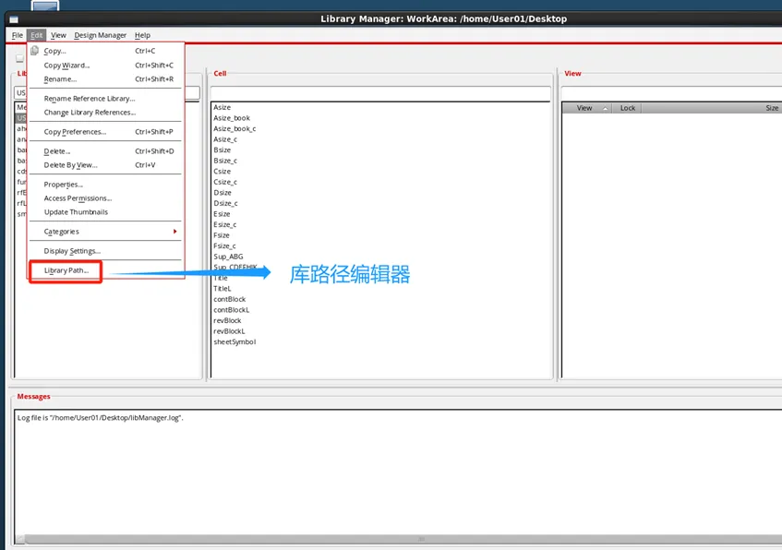Click the desktop computer icon above the window

[44, 6]
